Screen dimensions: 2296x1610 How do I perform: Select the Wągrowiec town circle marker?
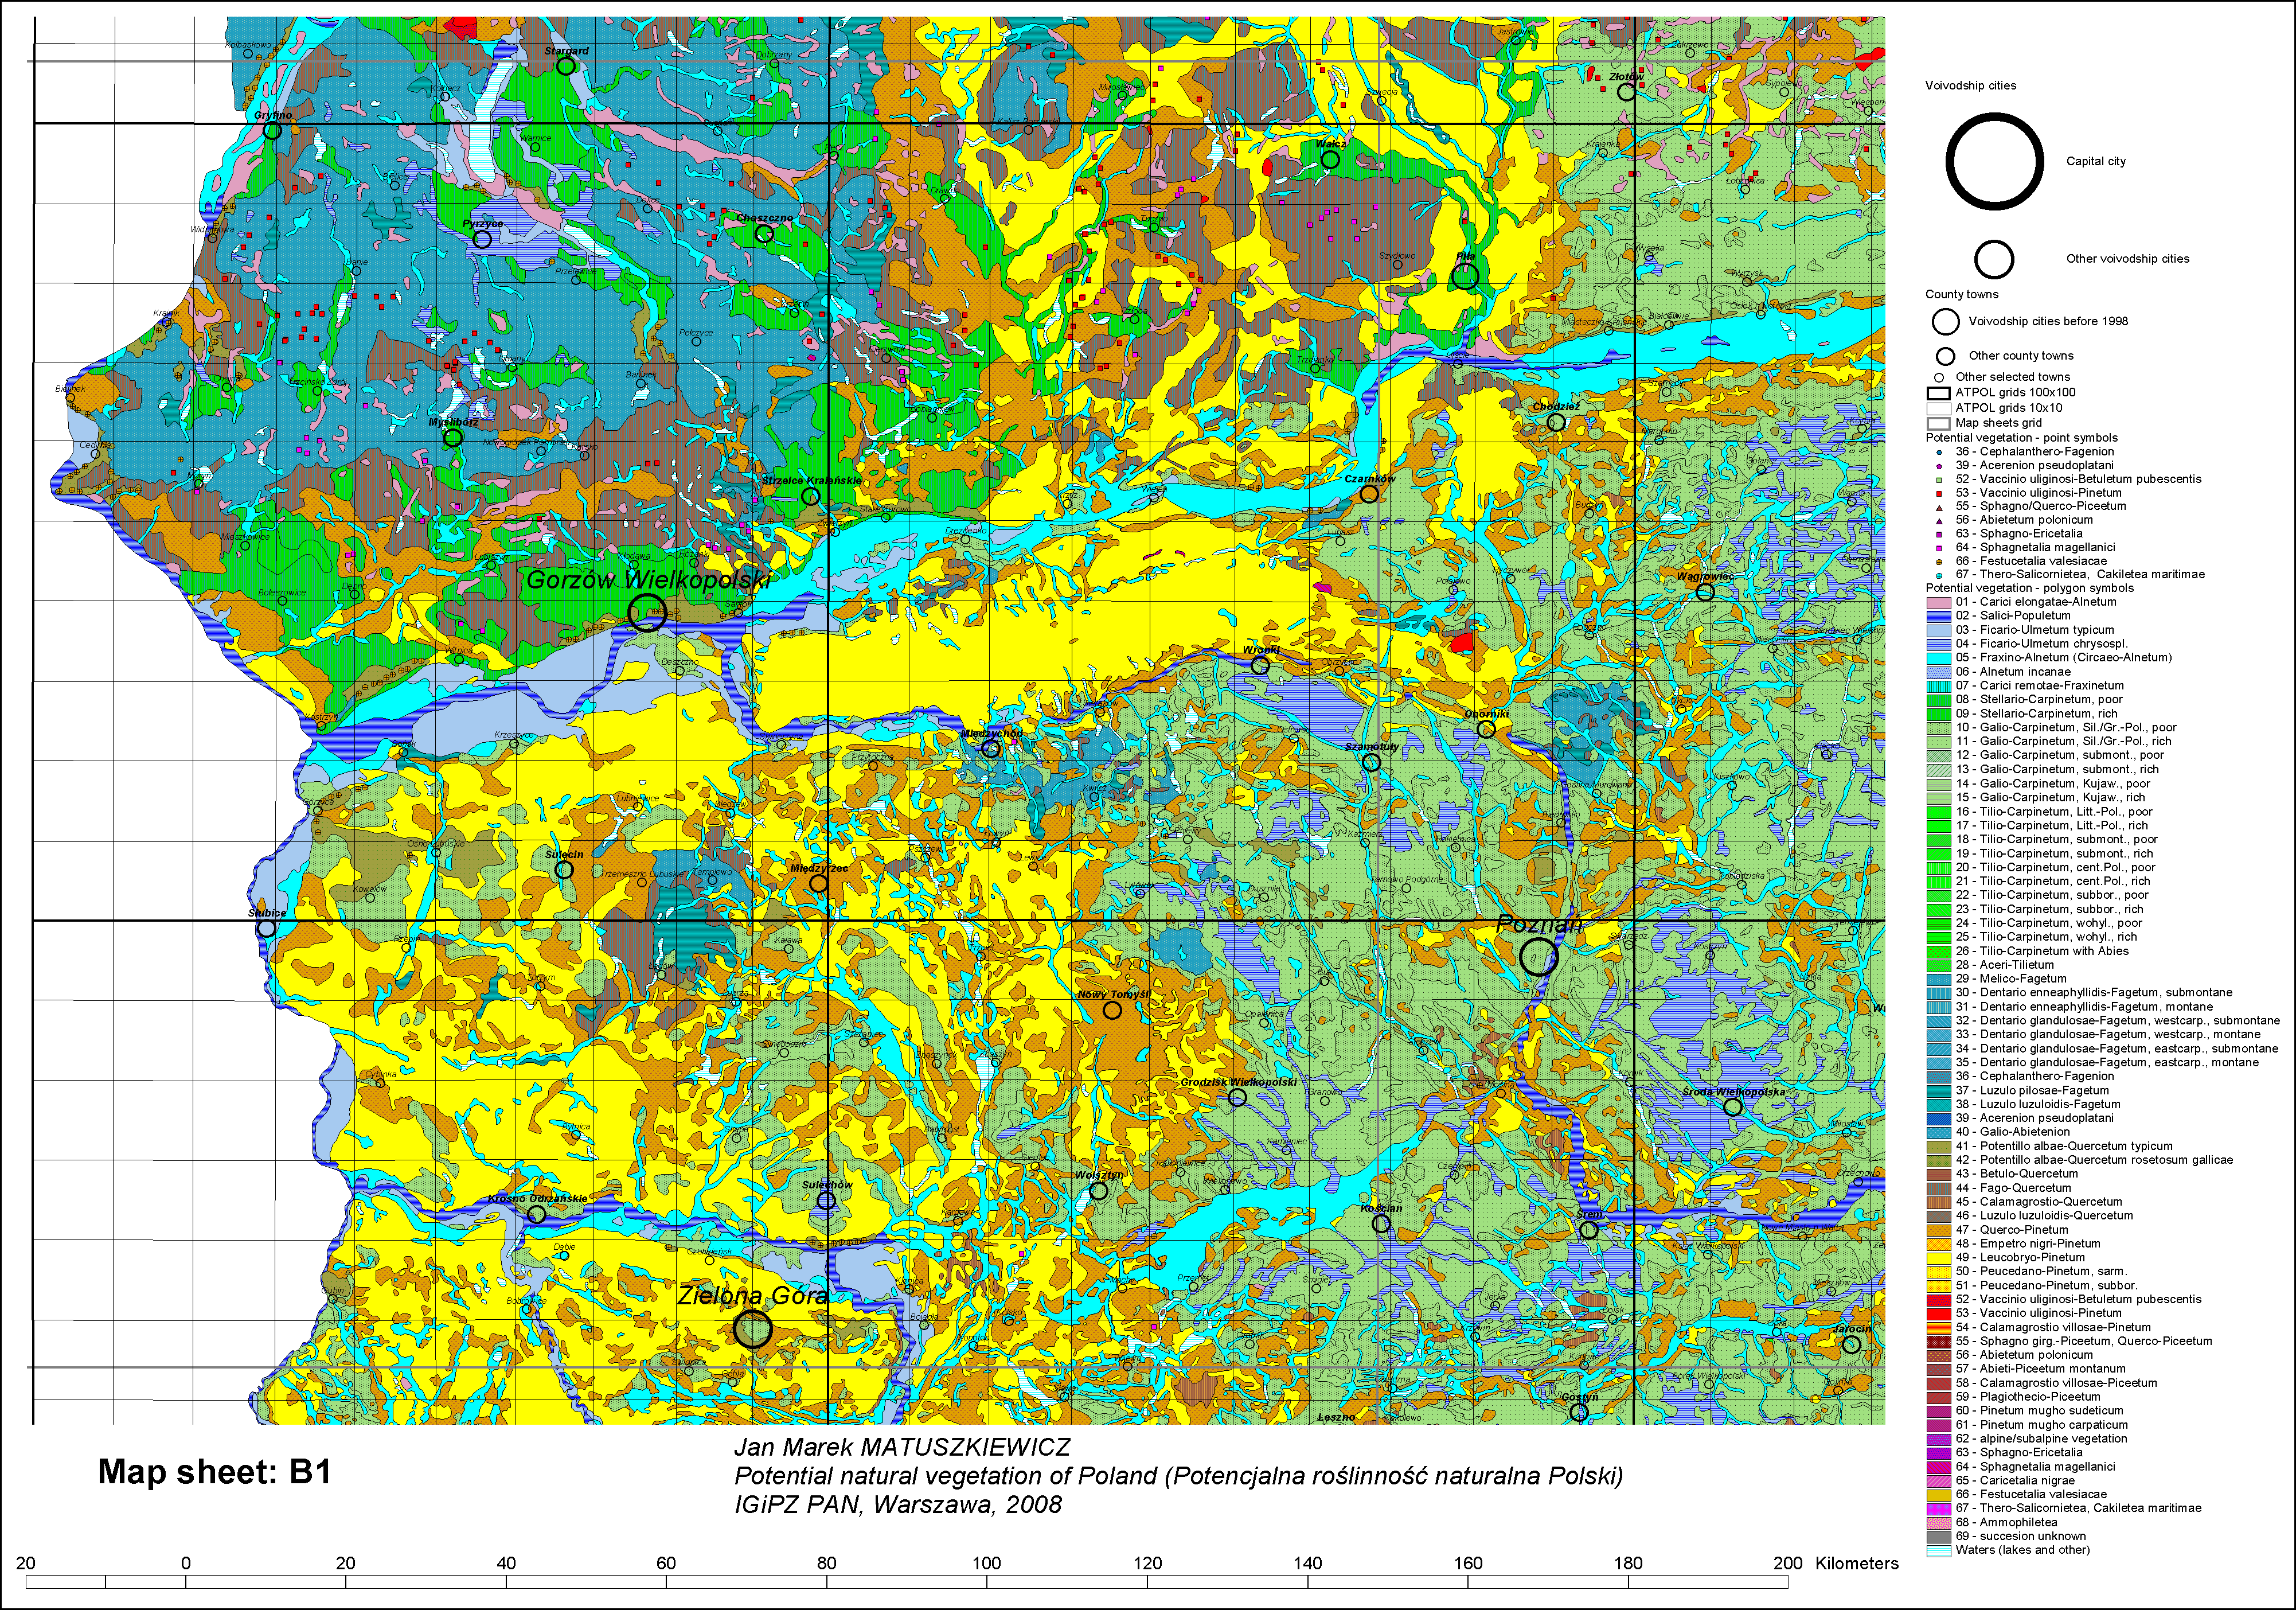[1705, 591]
